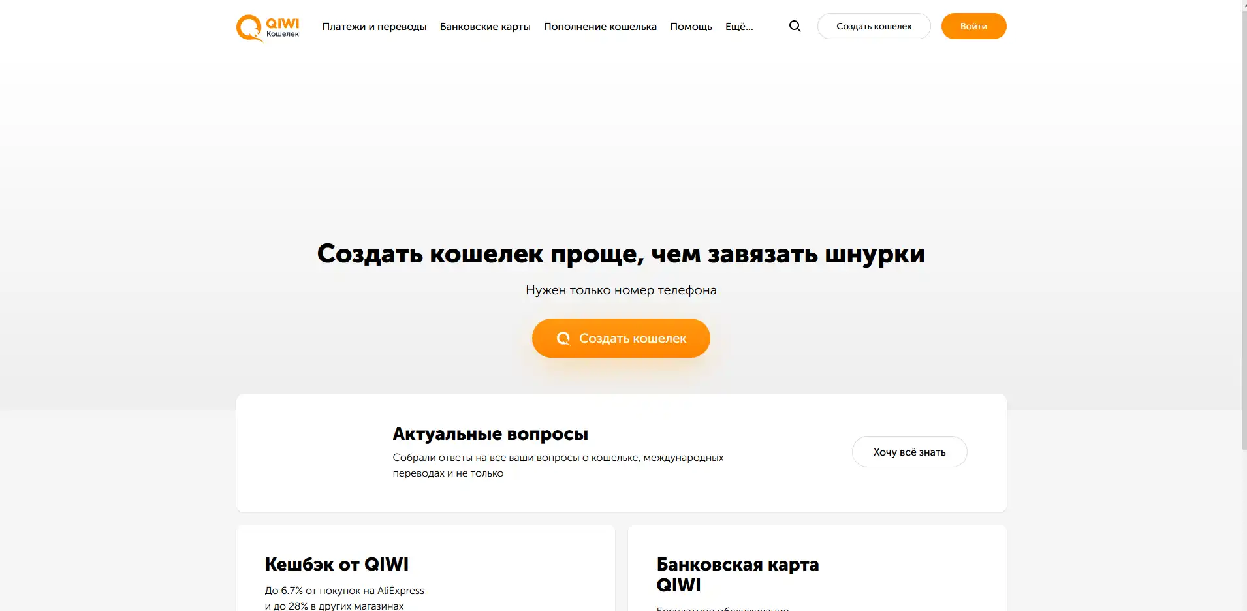
Task: Click Собрали ответы на все ваши вопросы text
Action: point(558,465)
